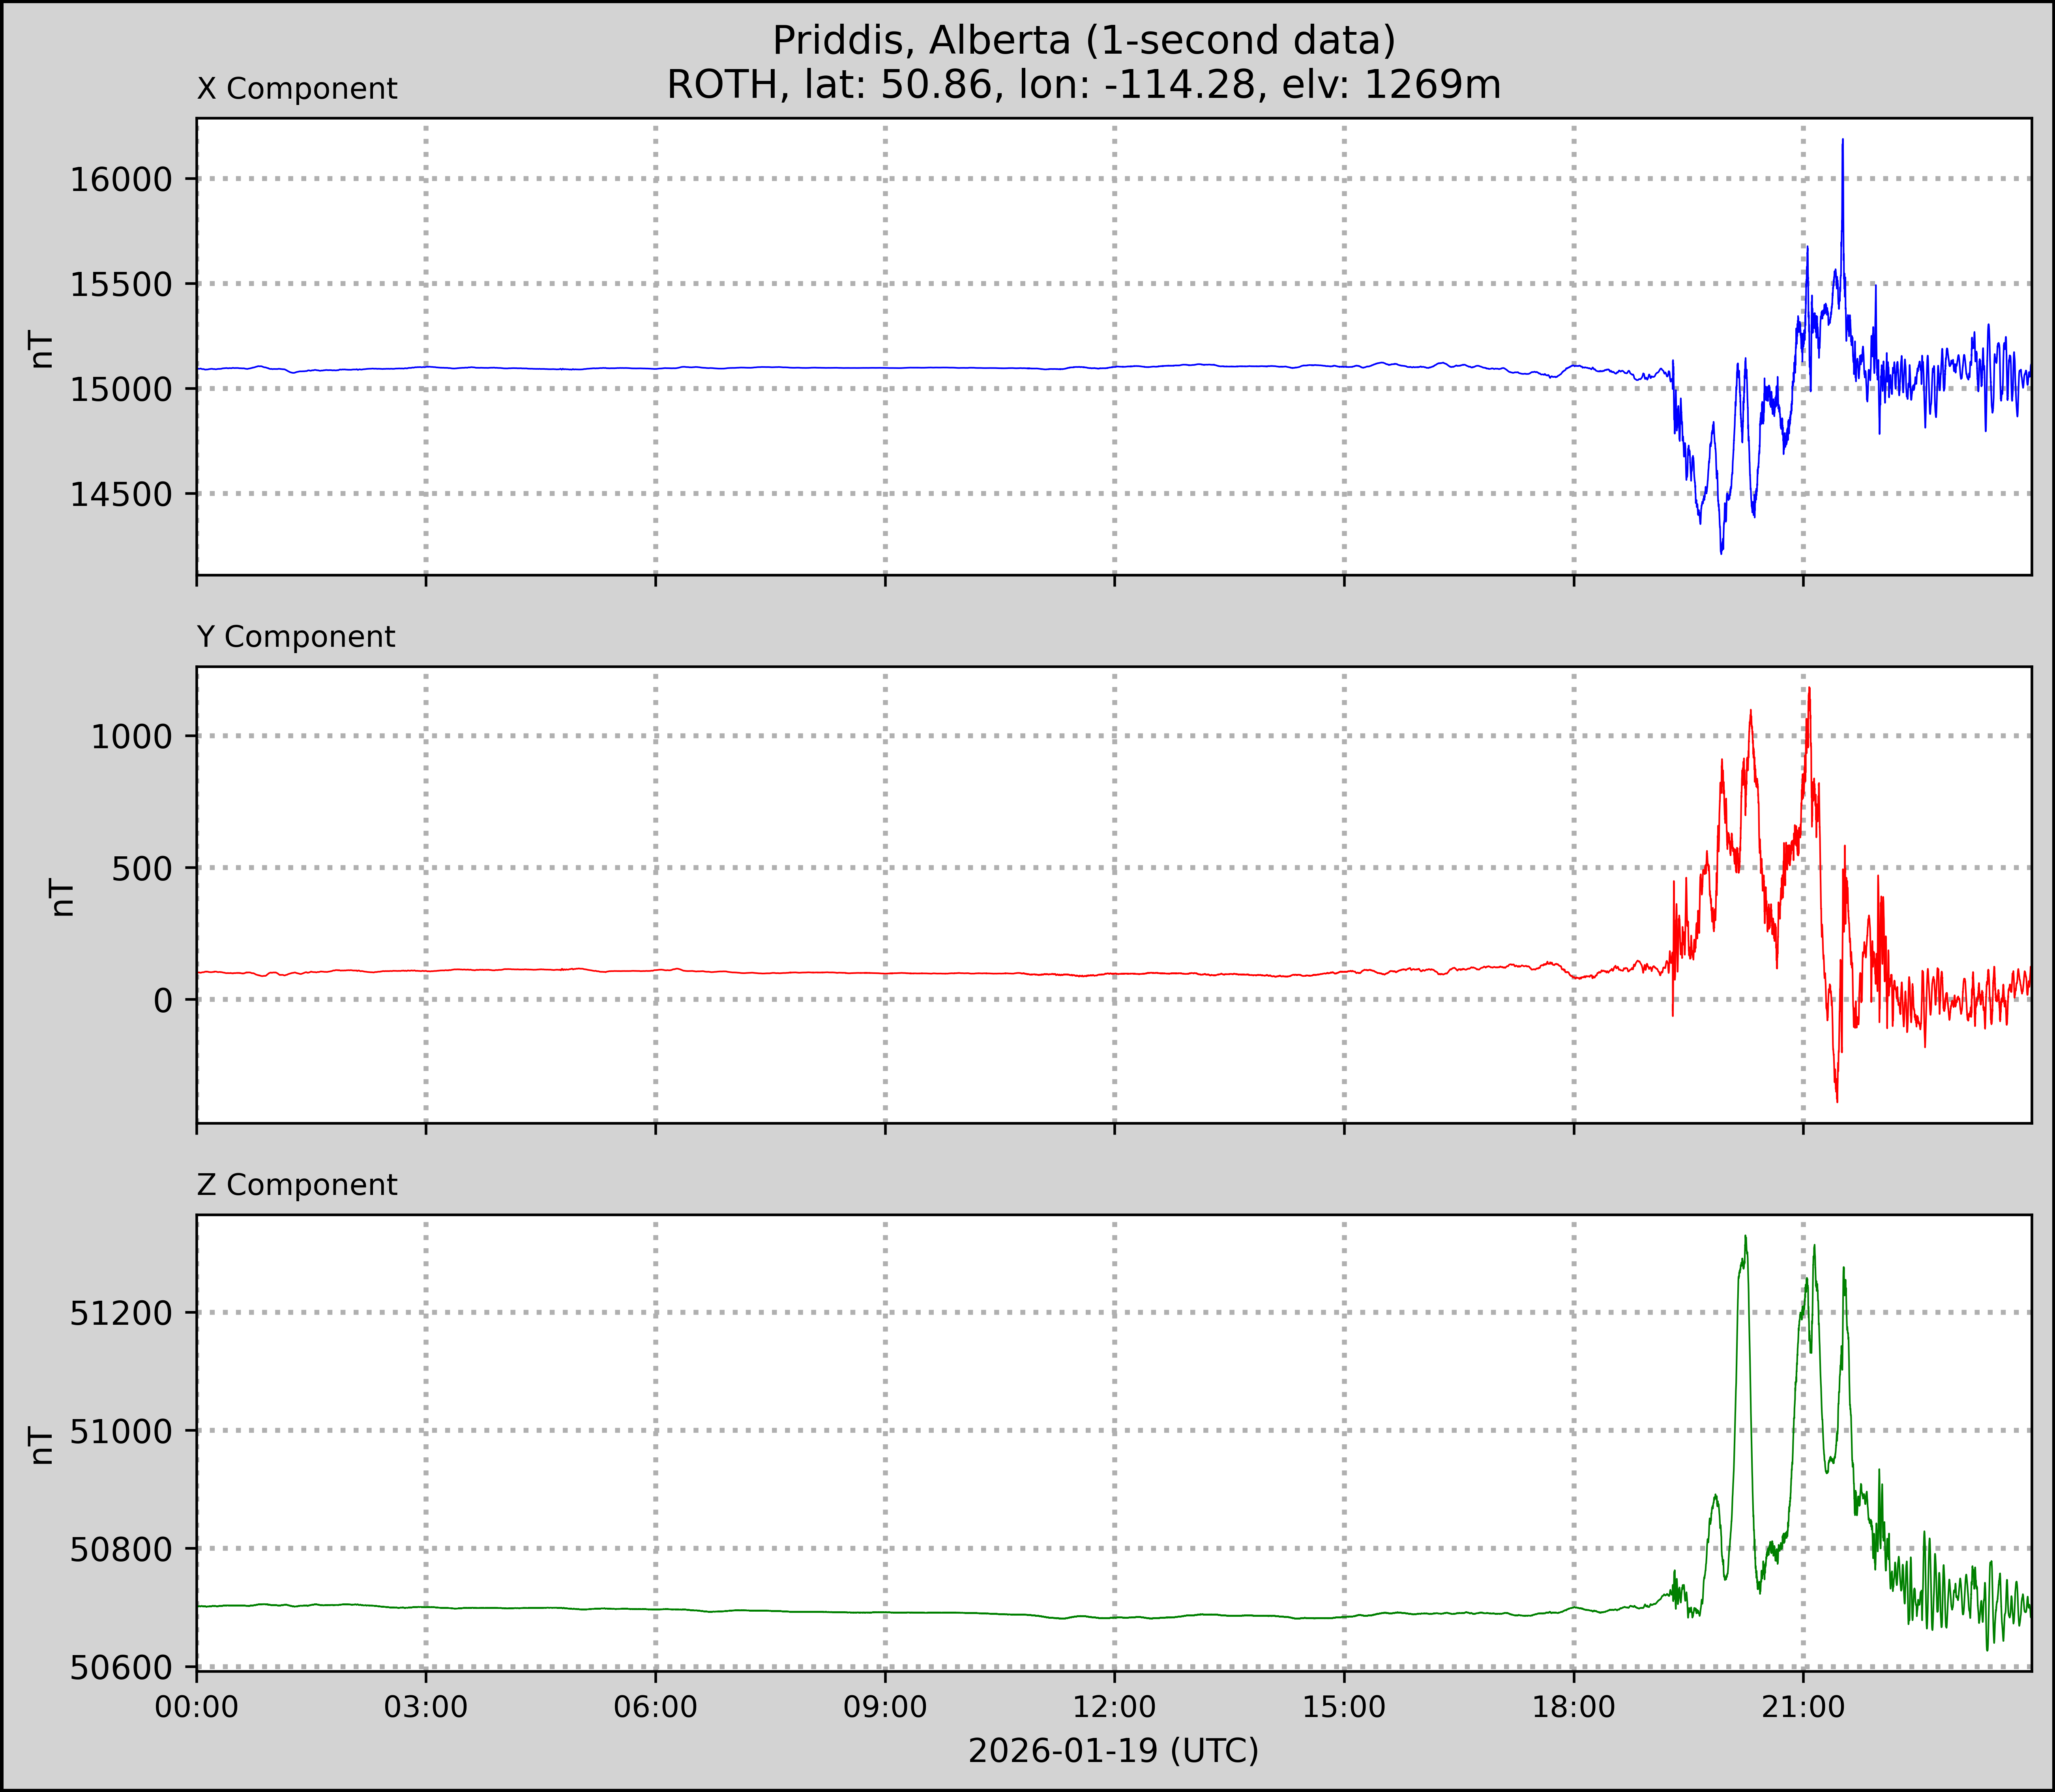Click the 'Y Component' subplot label

[x=296, y=637]
